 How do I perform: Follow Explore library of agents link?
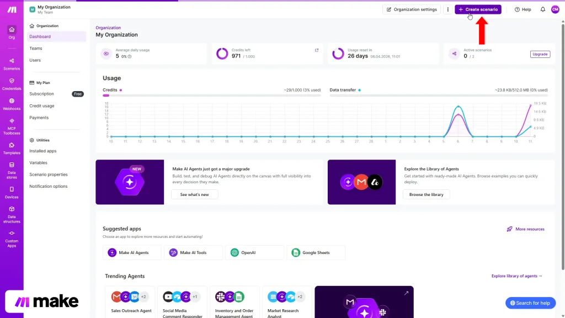[516, 276]
